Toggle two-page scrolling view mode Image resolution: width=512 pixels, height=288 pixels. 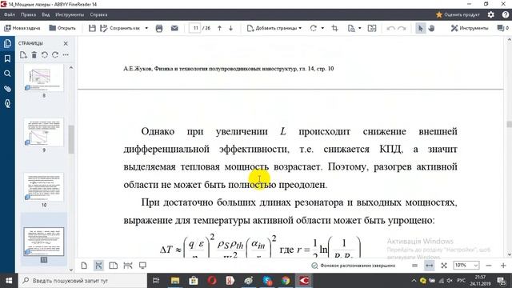coord(128,266)
